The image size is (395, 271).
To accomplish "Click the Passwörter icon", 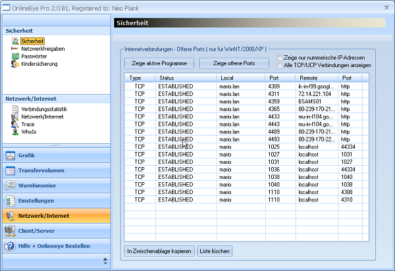I will [x=15, y=56].
